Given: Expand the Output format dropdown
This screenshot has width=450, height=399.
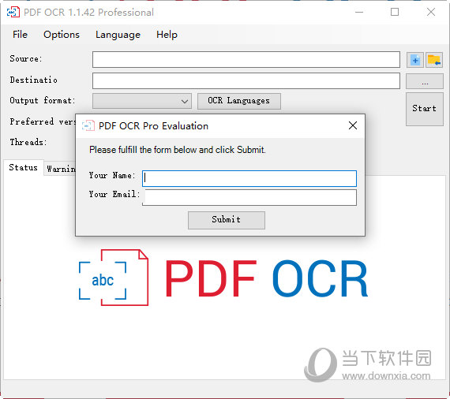Looking at the screenshot, I should click(142, 101).
